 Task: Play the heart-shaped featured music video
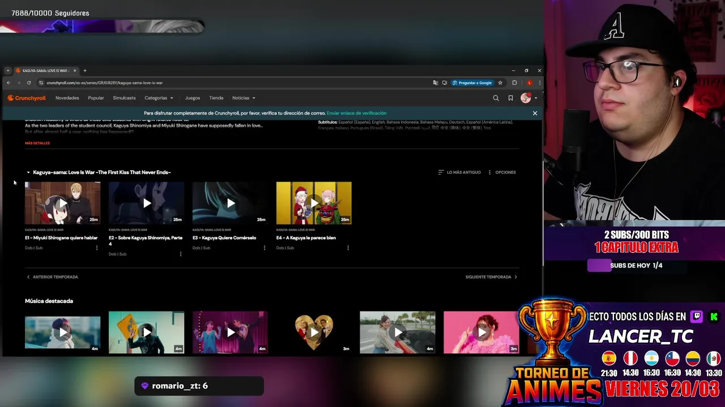(x=314, y=332)
